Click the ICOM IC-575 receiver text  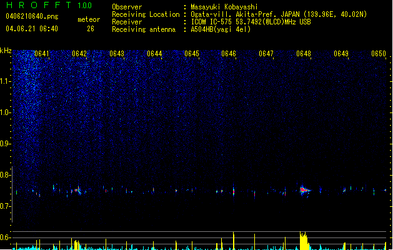point(251,22)
